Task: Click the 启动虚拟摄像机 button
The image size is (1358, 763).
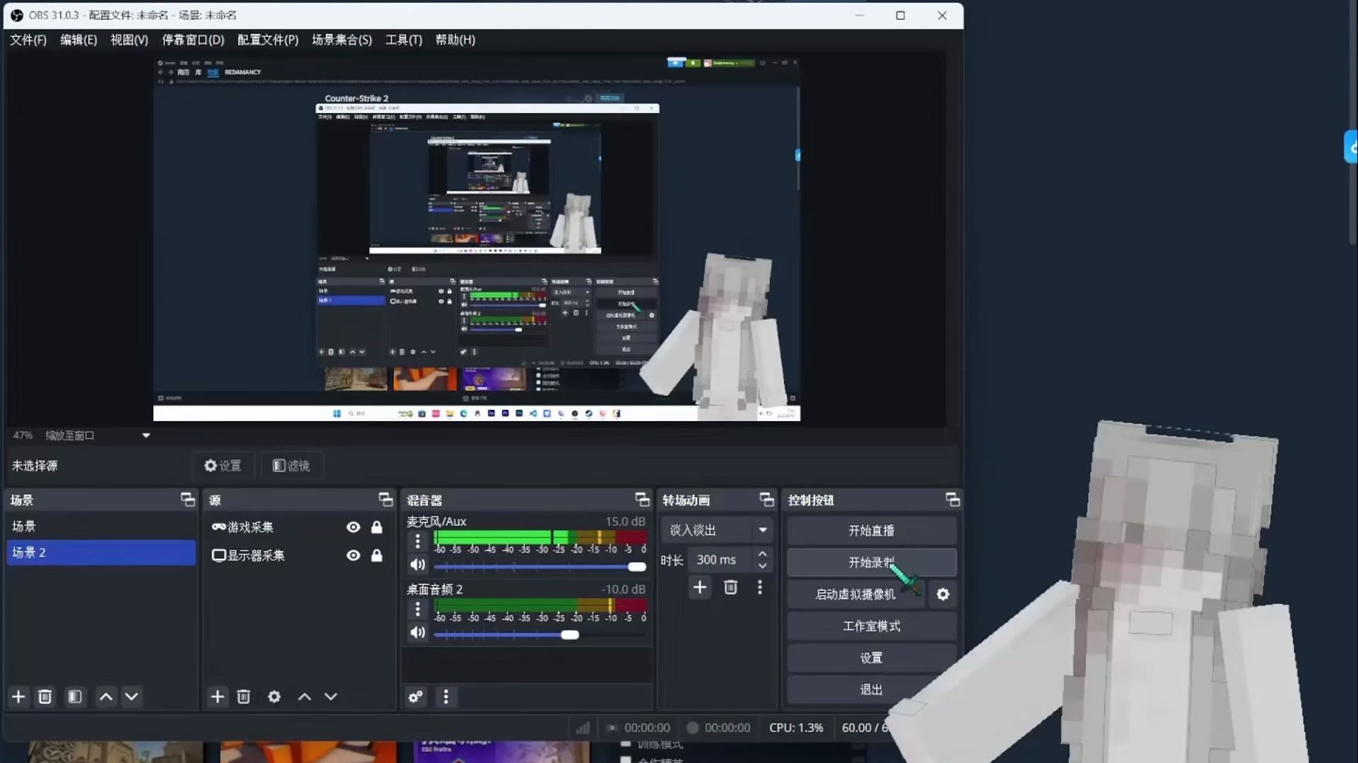Action: point(855,594)
